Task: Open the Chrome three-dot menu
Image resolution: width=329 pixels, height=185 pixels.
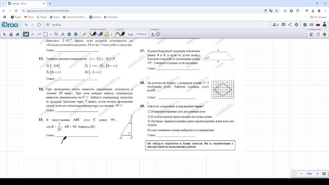Action: (325, 11)
